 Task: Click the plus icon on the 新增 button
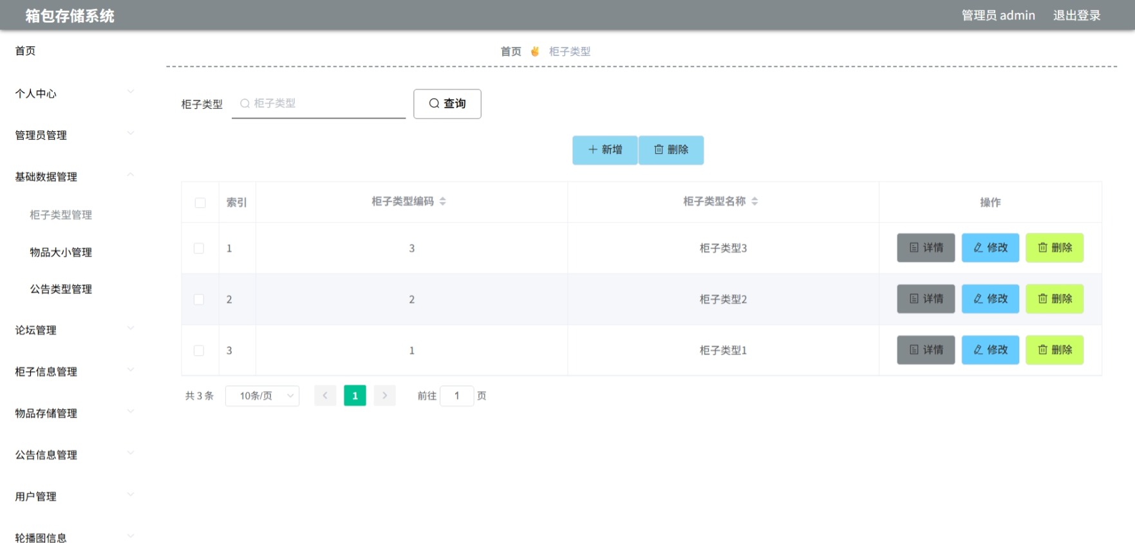tap(593, 149)
